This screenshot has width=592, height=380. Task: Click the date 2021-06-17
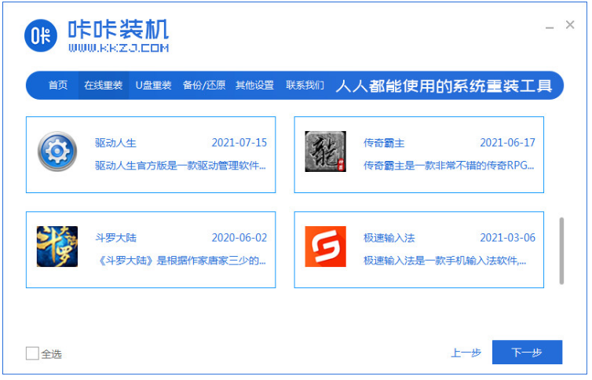pyautogui.click(x=508, y=143)
